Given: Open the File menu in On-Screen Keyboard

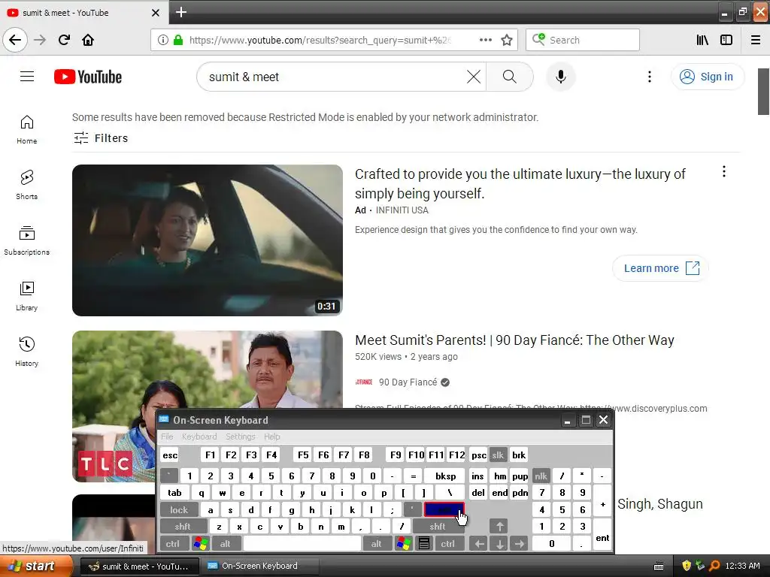Looking at the screenshot, I should tap(167, 437).
